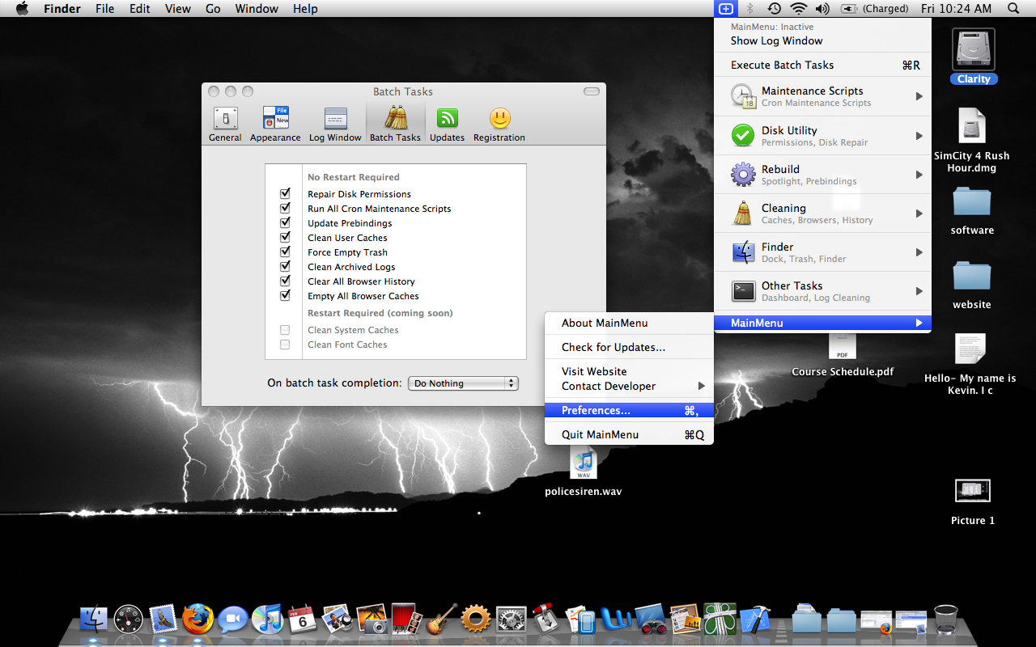The height and width of the screenshot is (647, 1036).
Task: Open Xcode hammer icon in Dock
Action: tap(756, 620)
